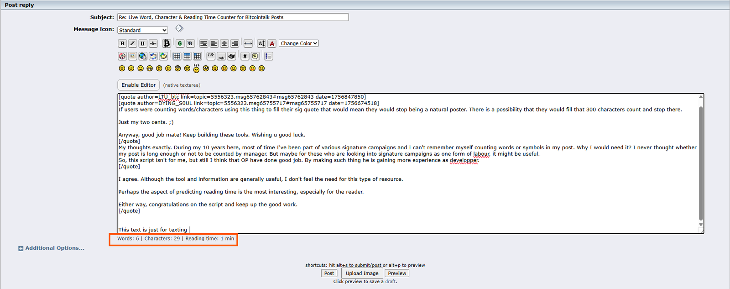Insert the crying smiley
Screen dimensions: 730x289
pyautogui.click(x=261, y=68)
